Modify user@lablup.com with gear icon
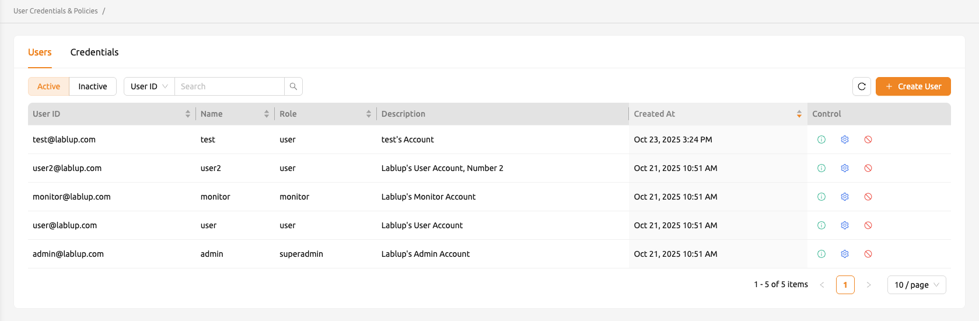The image size is (979, 321). [845, 225]
